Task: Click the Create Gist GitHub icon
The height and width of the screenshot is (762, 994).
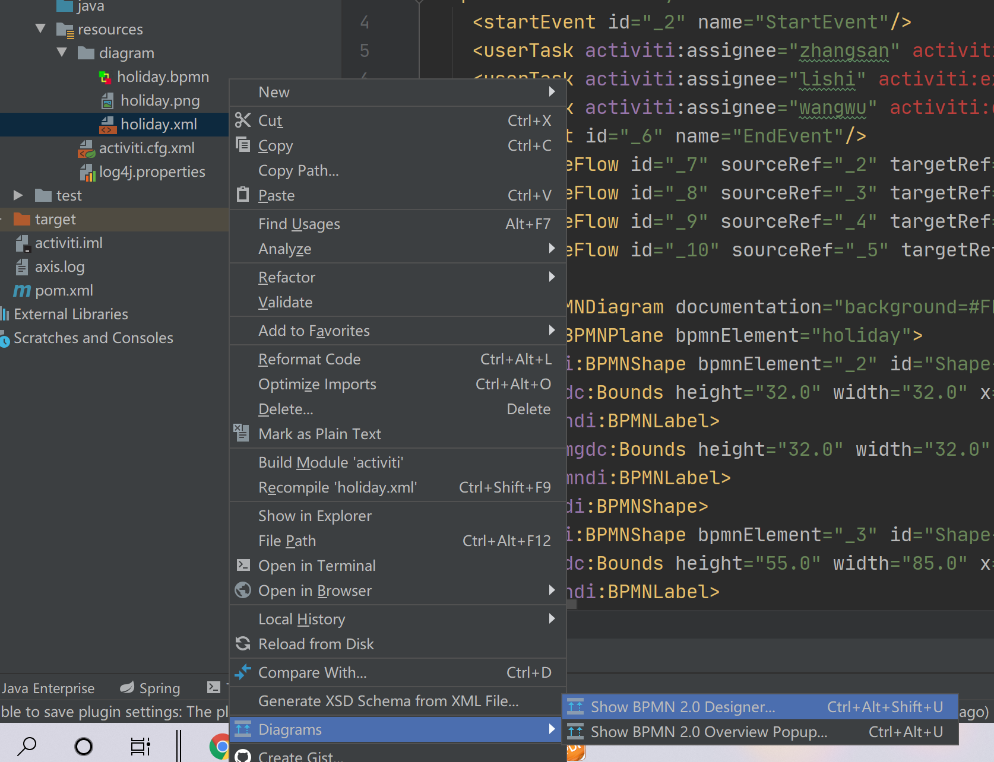Action: coord(243,756)
